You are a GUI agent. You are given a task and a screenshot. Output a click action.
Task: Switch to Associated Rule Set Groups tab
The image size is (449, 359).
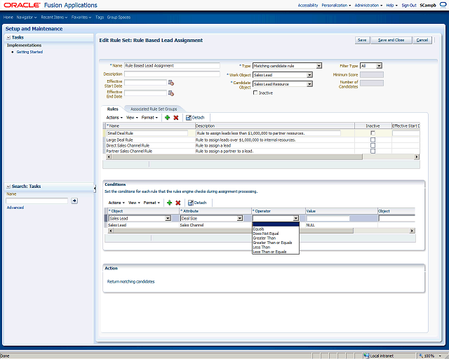[x=154, y=109]
